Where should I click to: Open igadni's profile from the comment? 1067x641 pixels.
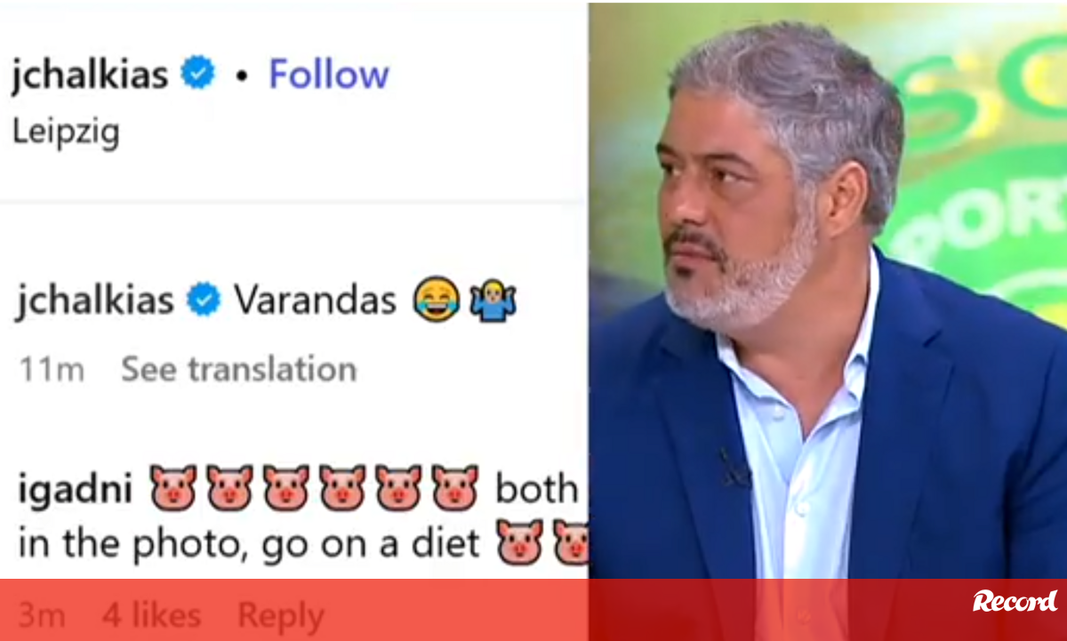point(74,490)
